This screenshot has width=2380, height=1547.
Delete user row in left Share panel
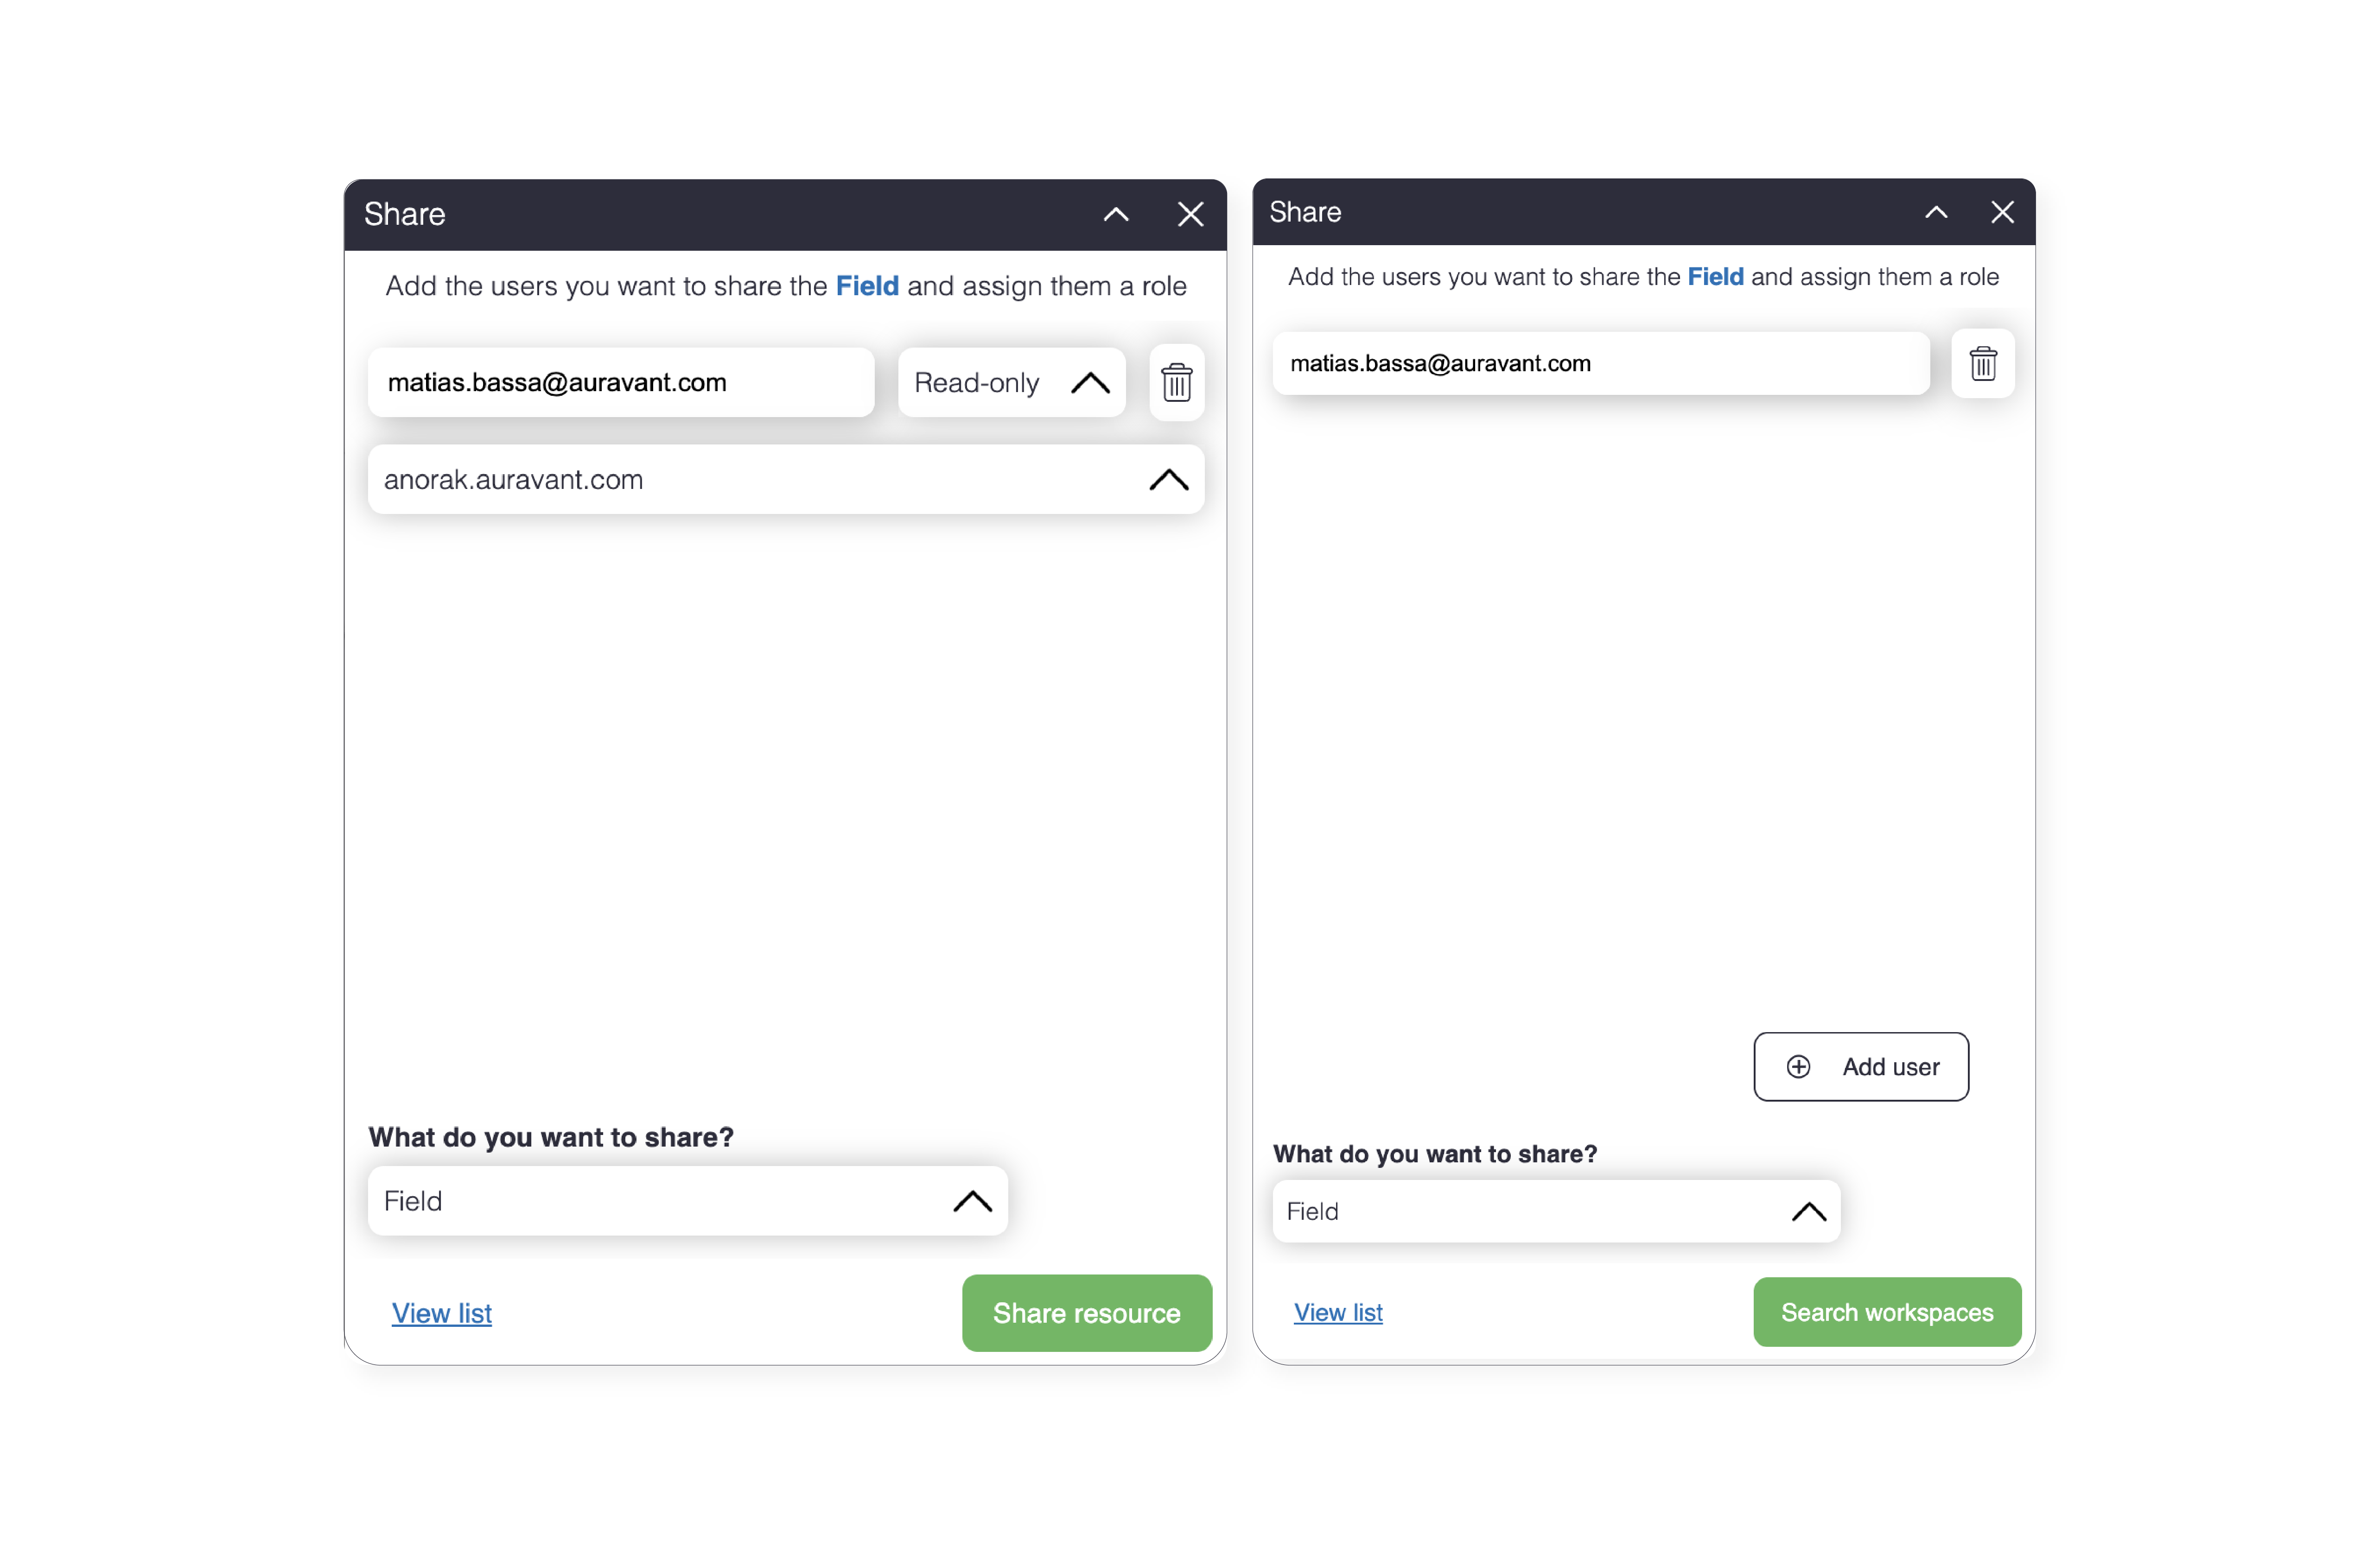click(x=1176, y=382)
